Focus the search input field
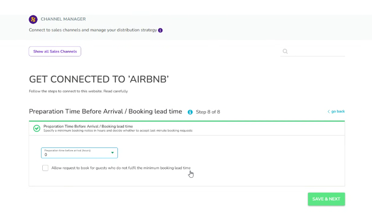 tap(317, 51)
